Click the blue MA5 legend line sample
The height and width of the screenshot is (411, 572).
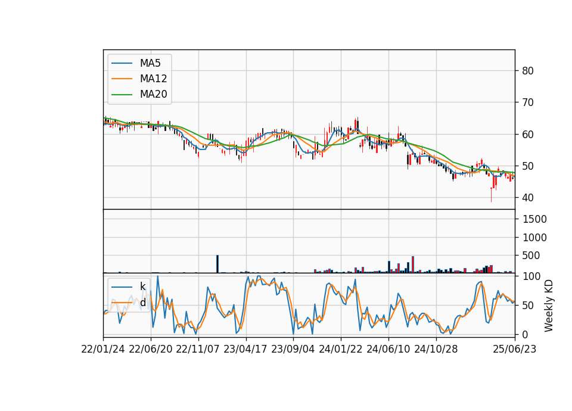pyautogui.click(x=122, y=64)
